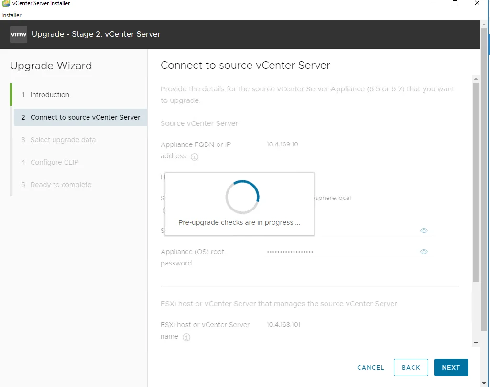Open the Installer menu
Viewport: 490px width, 387px height.
pyautogui.click(x=11, y=15)
